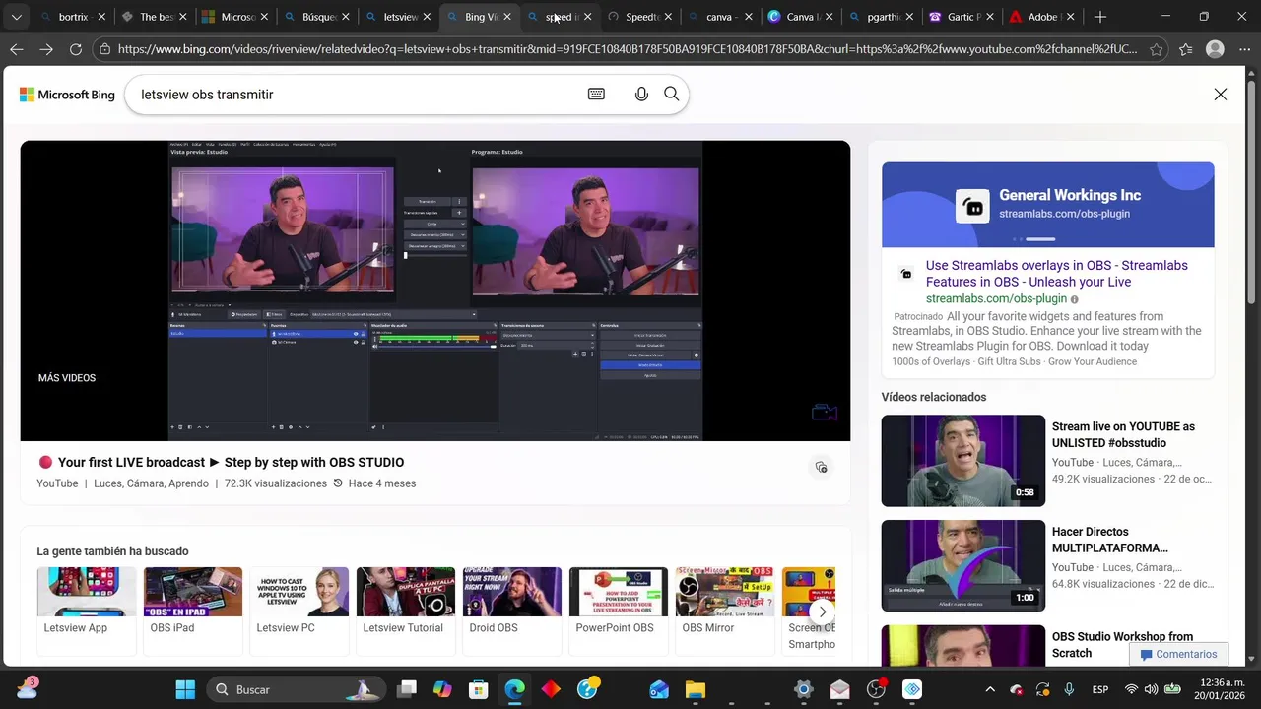
Task: View site information lock icon
Action: [105, 49]
